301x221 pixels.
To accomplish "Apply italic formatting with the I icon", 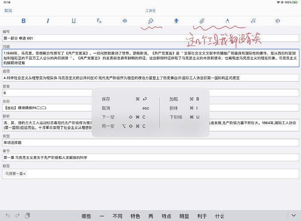I will [48, 21].
